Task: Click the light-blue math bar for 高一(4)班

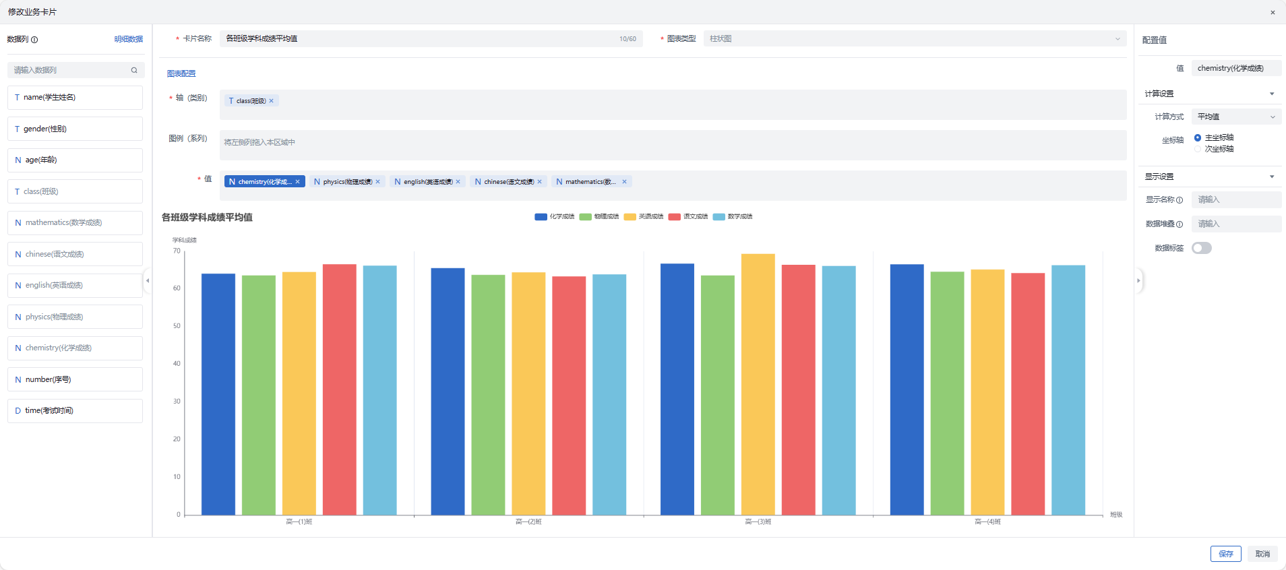Action: point(1068,390)
